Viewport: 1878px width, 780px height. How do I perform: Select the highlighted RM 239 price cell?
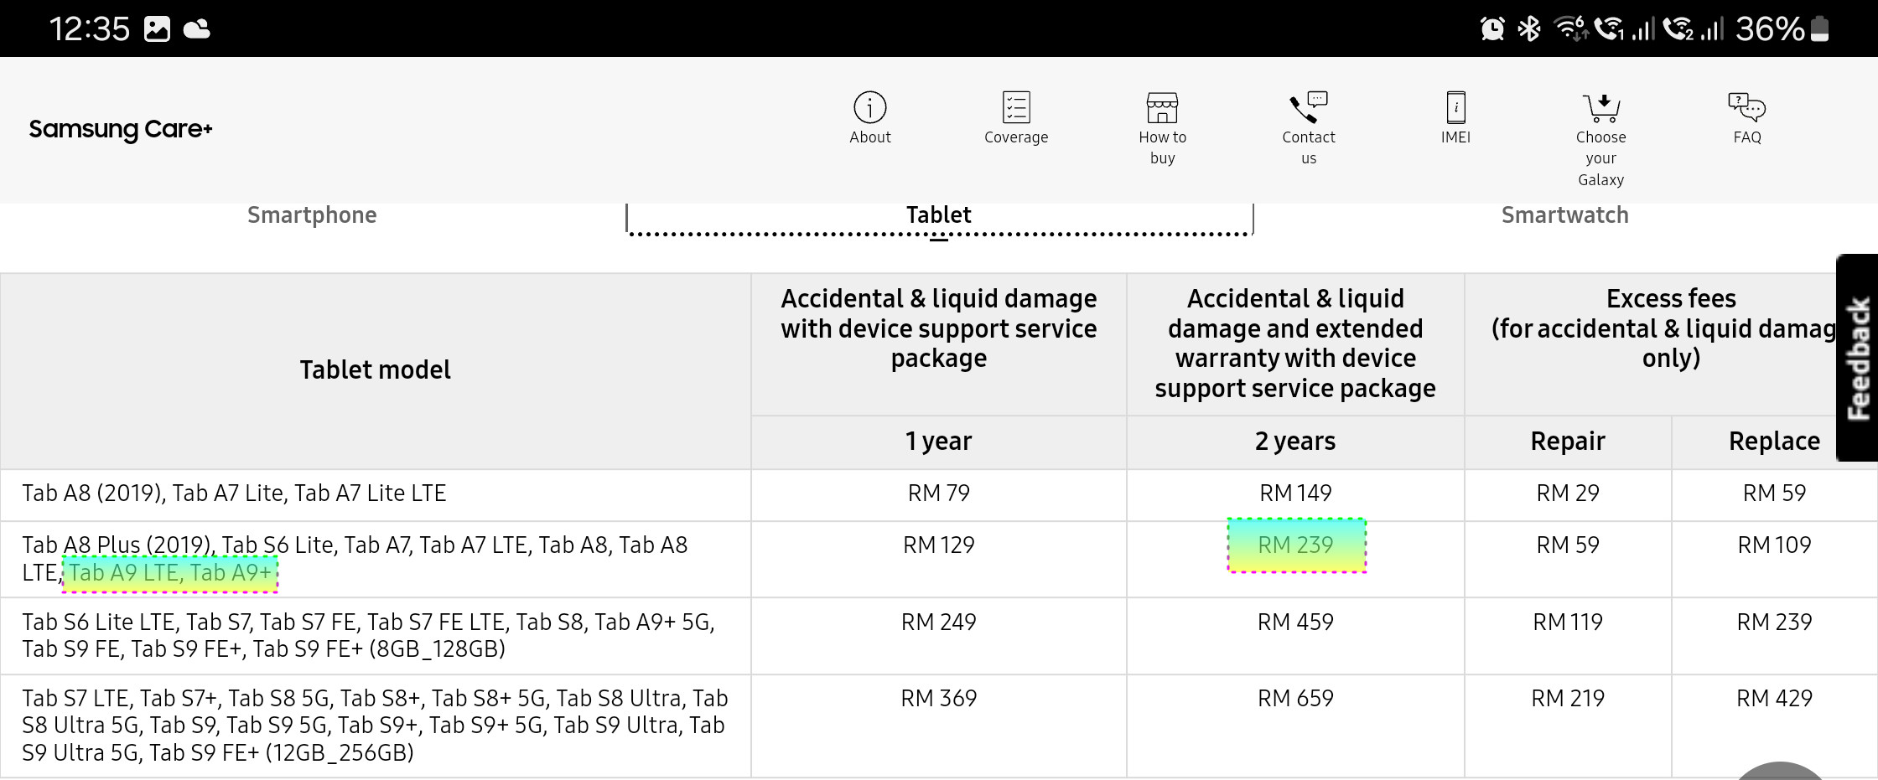[x=1296, y=545]
